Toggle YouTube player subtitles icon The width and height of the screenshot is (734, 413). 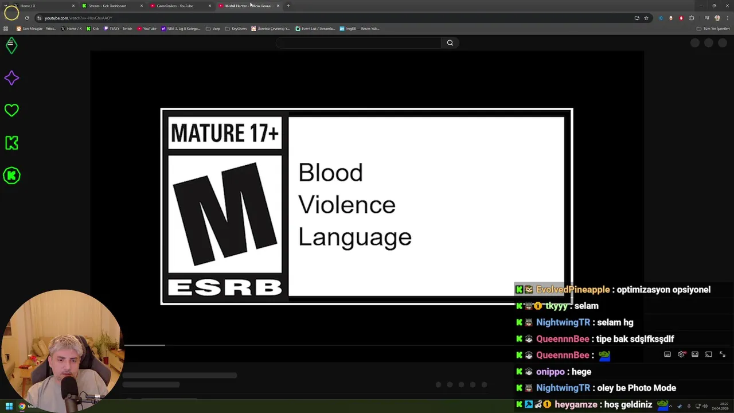[667, 354]
